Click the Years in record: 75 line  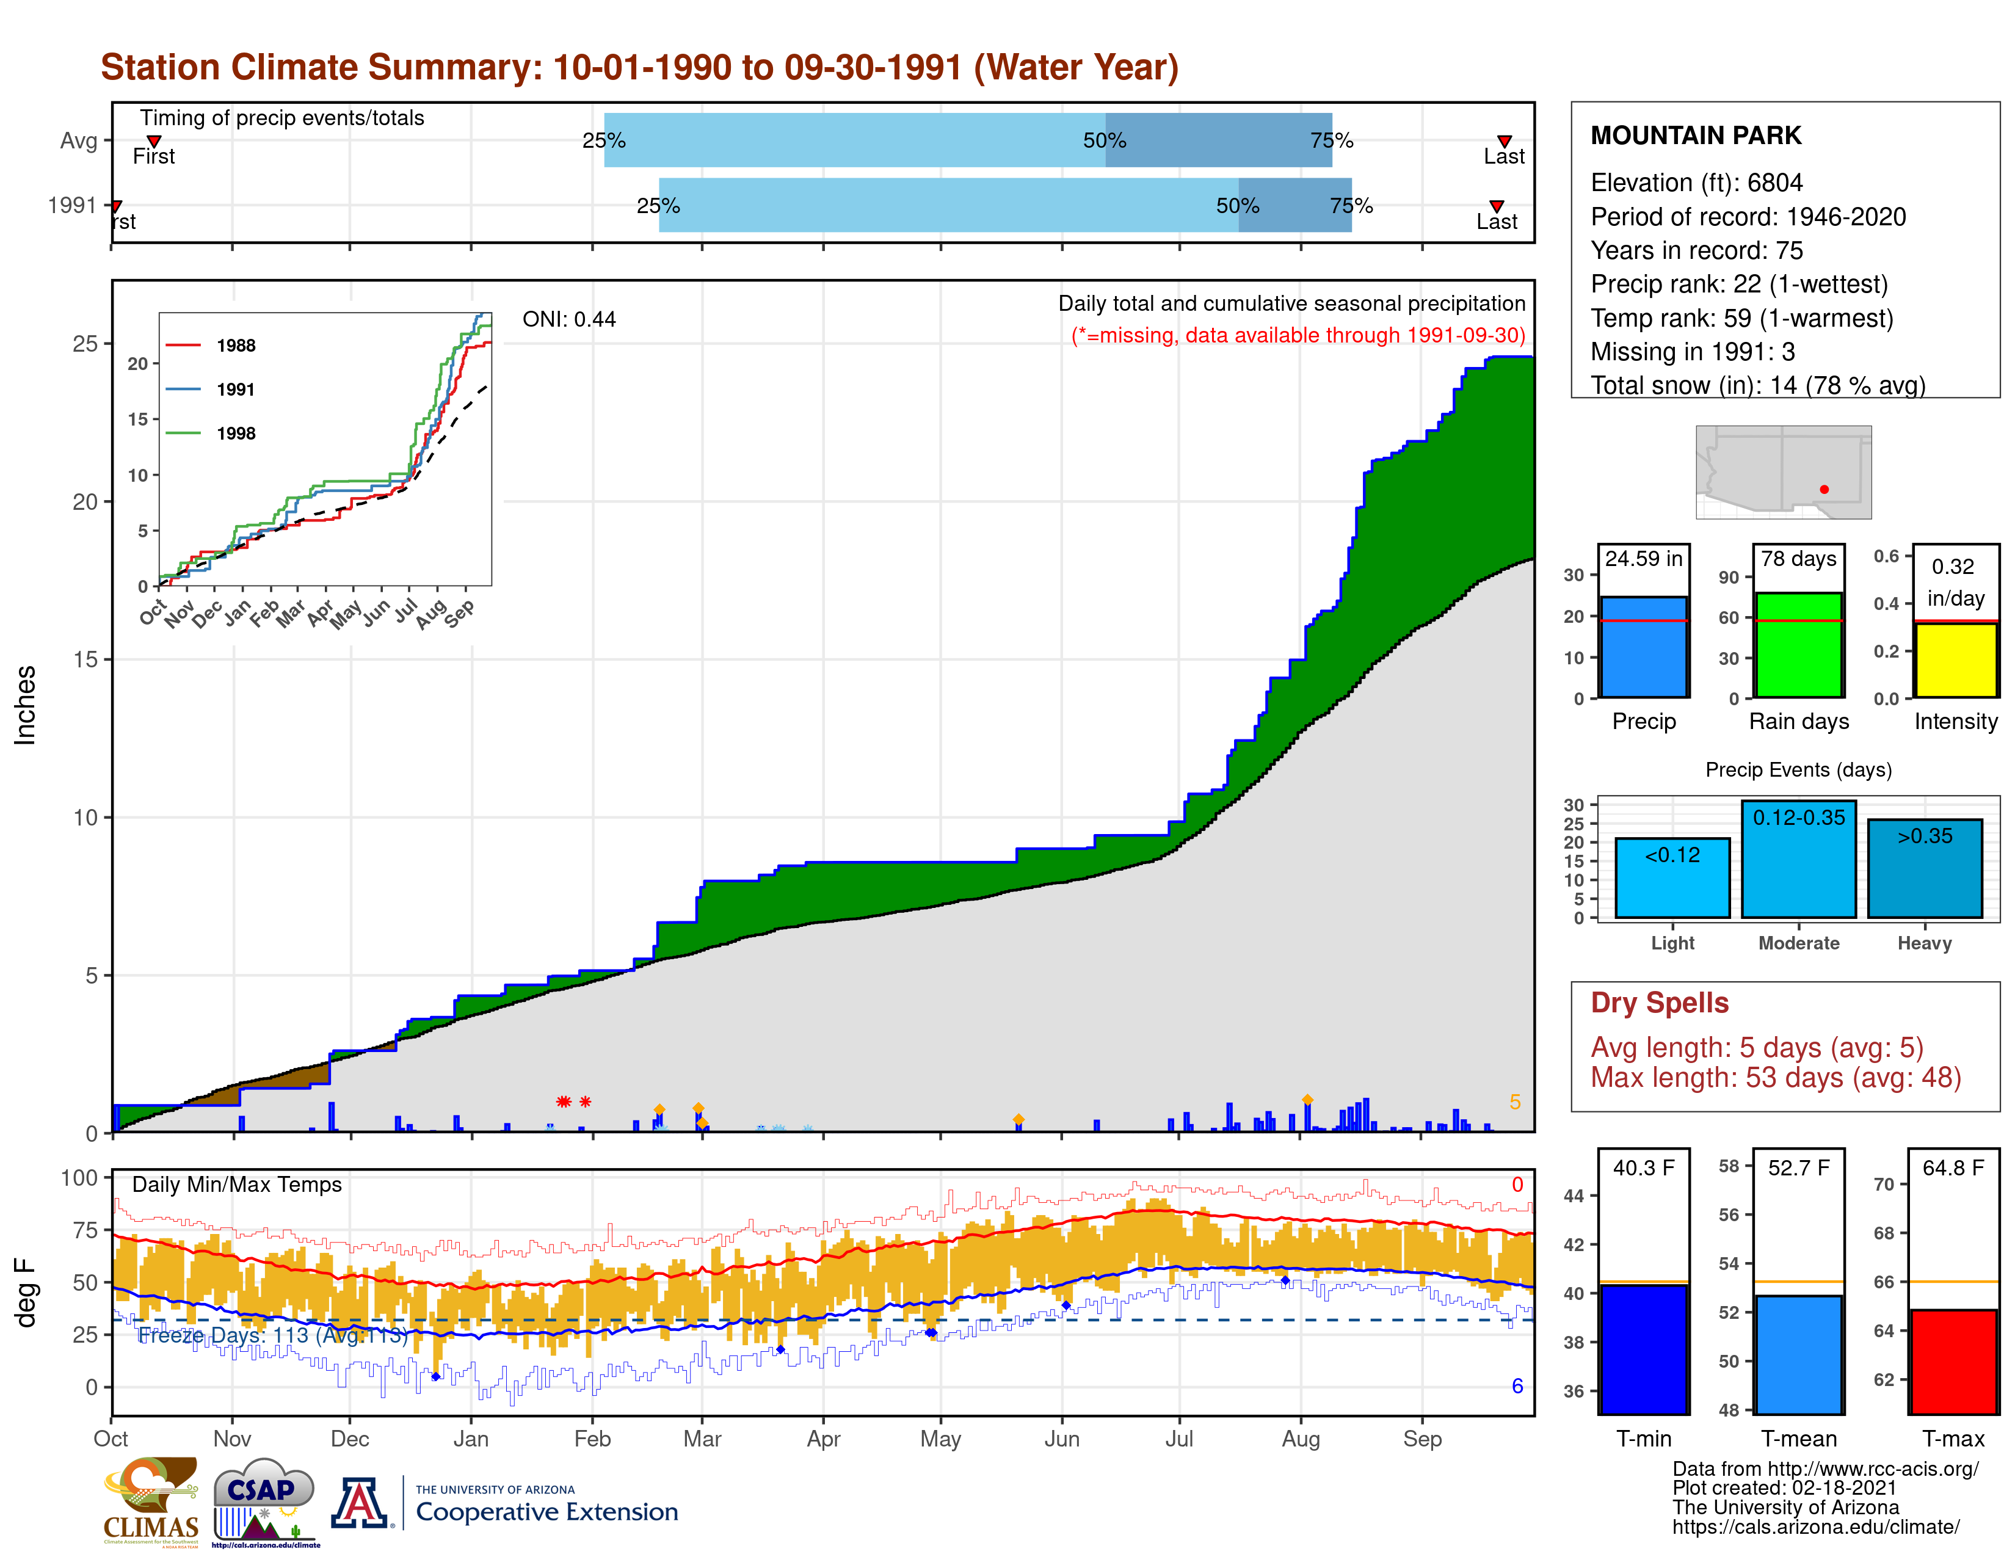click(x=1696, y=251)
